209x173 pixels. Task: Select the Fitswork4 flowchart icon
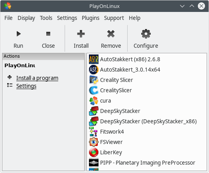tap(94, 132)
